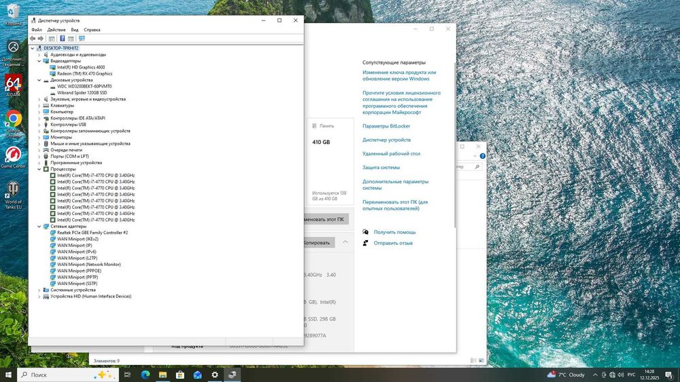Screen dimensions: 680x382
Task: Open Microsoft Store from the taskbar
Action: 180,375
